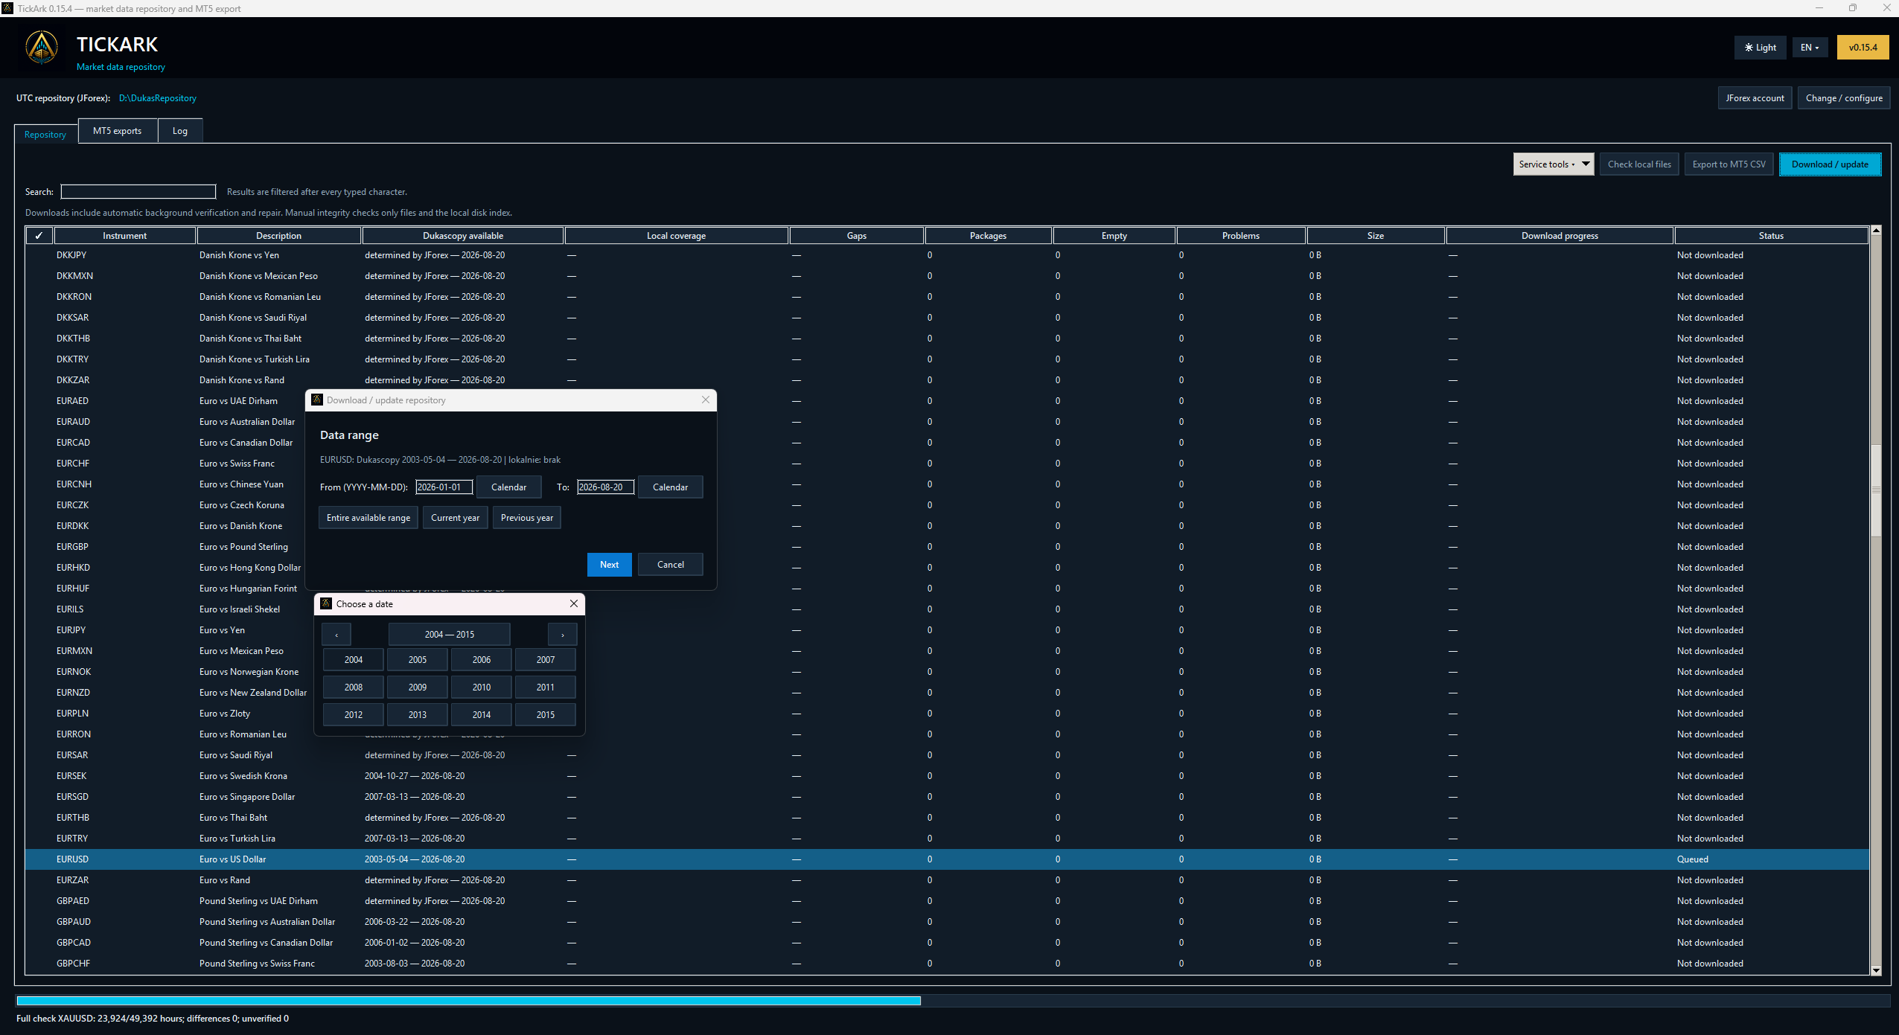Switch to the Repository tab
The height and width of the screenshot is (1035, 1899).
coord(45,134)
